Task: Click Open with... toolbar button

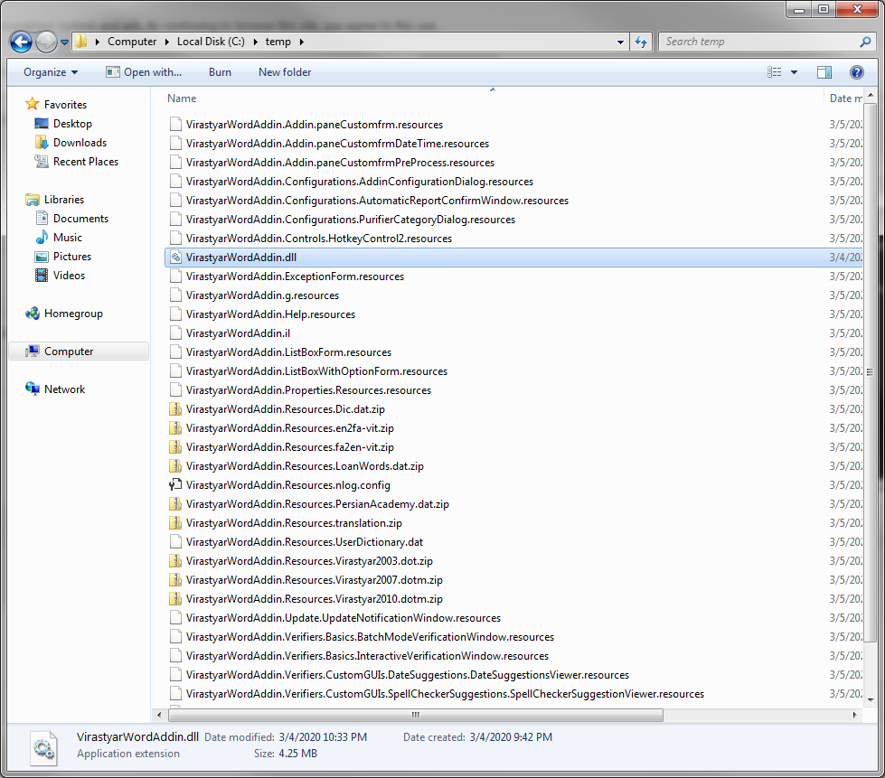Action: tap(144, 72)
